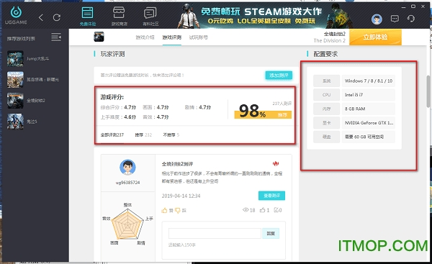Click the 玩家评测 section heading
Screen dimensions: 432x264
pyautogui.click(x=112, y=54)
